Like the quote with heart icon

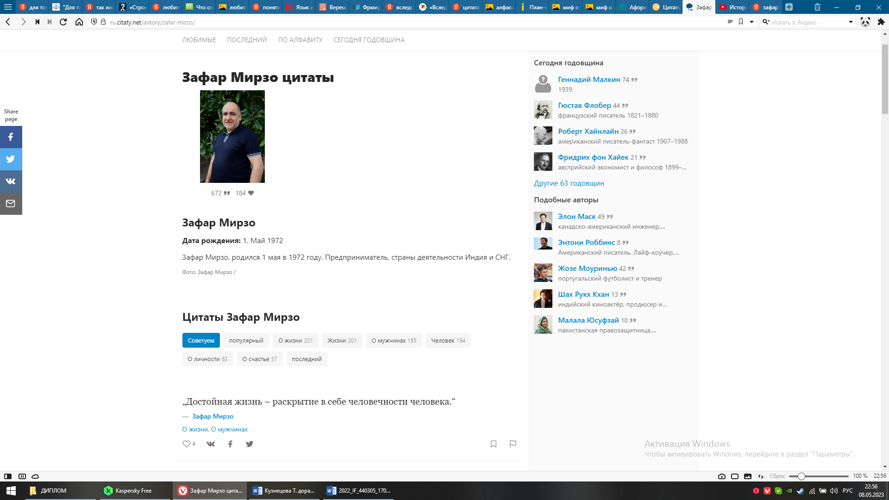[187, 444]
